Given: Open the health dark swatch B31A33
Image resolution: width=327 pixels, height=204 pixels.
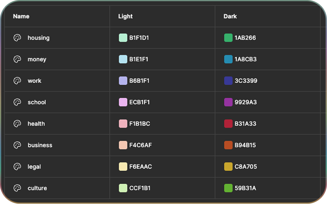Looking at the screenshot, I should pyautogui.click(x=228, y=124).
